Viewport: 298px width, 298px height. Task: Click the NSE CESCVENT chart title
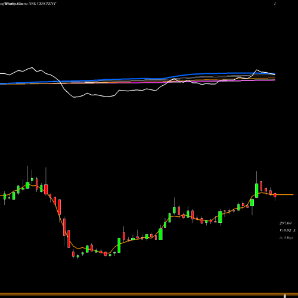point(42,4)
